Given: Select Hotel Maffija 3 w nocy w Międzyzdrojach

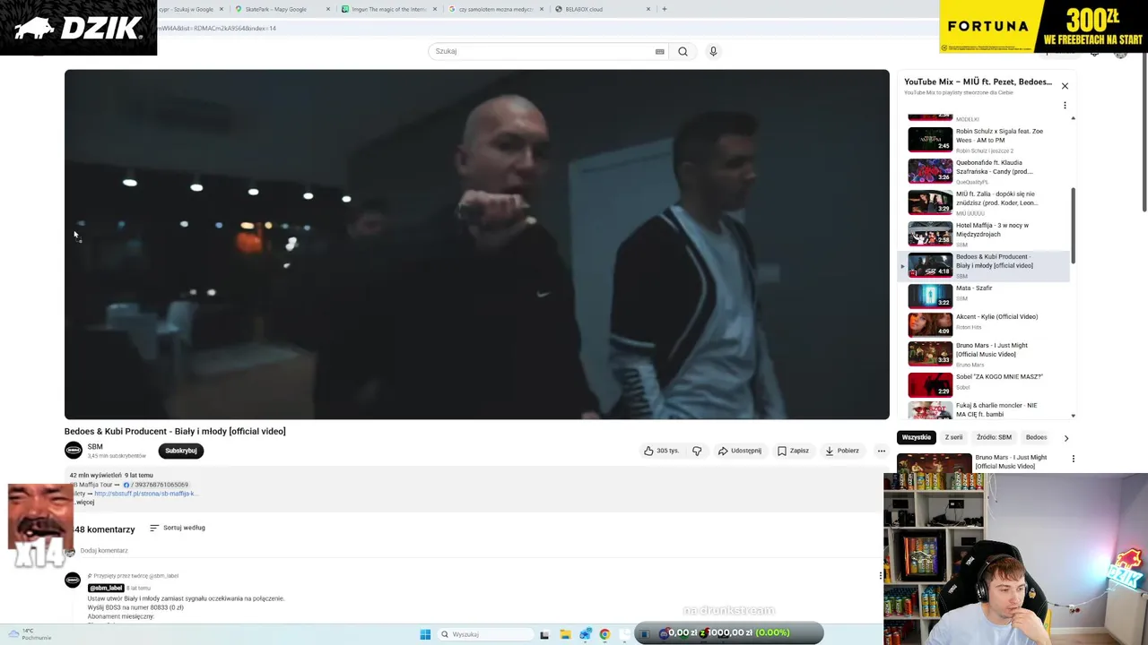Looking at the screenshot, I should (x=983, y=234).
